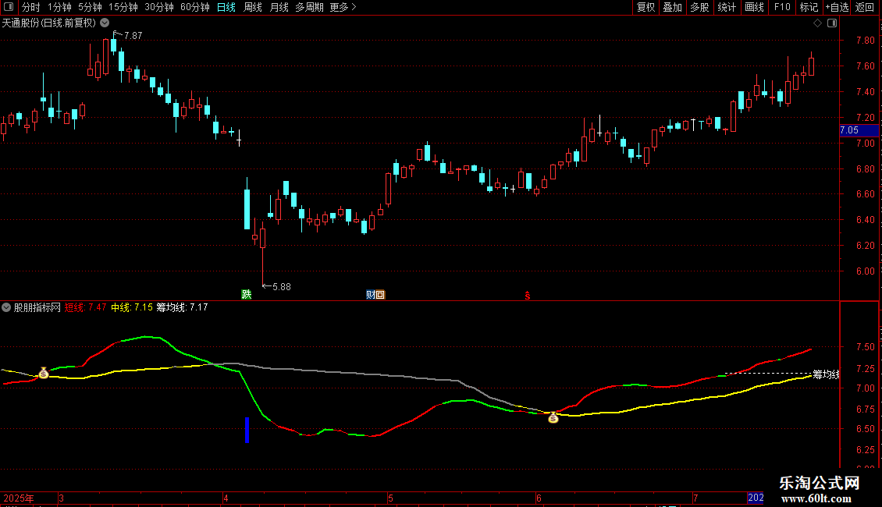882x507 pixels.
Task: Click the blue 财 finance badge
Action: (x=371, y=295)
